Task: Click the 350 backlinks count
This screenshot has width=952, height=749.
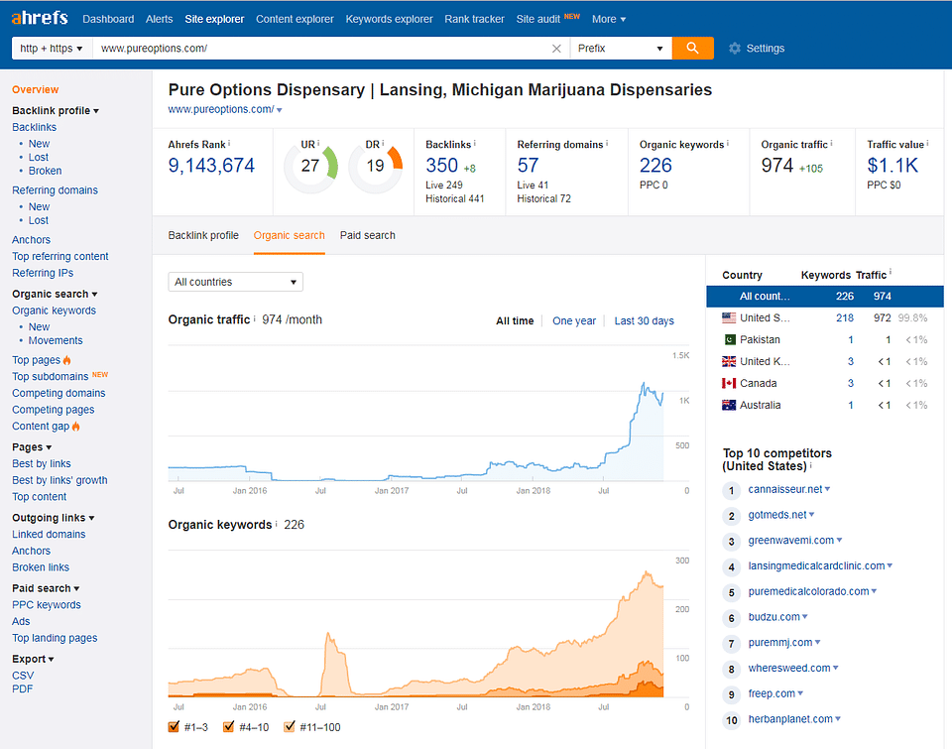Action: 442,166
